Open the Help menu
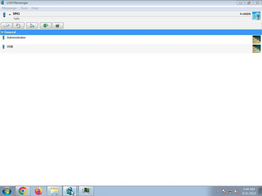 tap(35, 8)
